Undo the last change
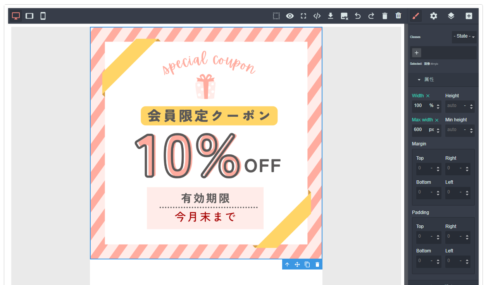The height and width of the screenshot is (285, 486). (358, 16)
